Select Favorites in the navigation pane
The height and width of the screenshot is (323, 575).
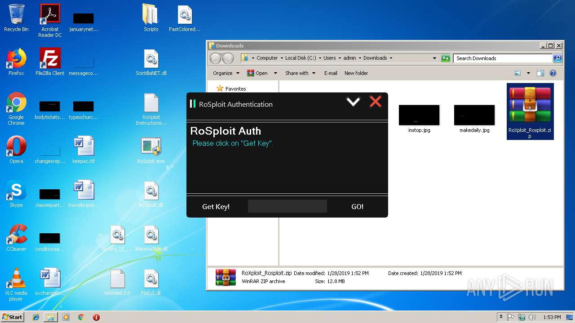(231, 89)
